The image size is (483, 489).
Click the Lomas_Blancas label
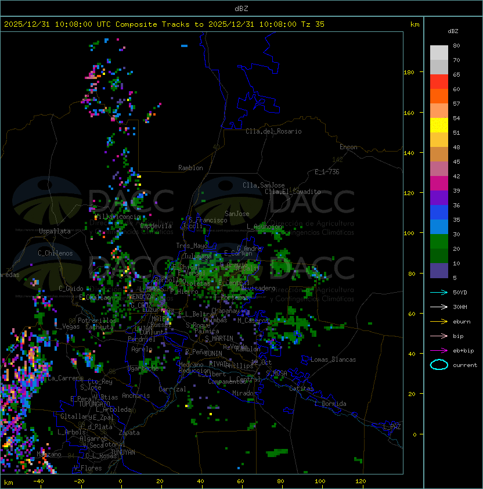(x=333, y=359)
